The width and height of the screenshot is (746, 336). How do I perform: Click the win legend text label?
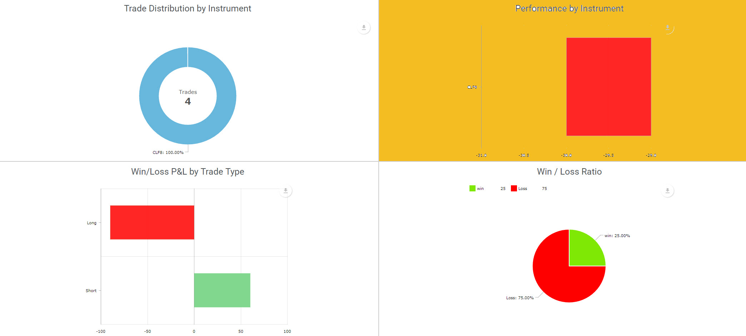click(x=480, y=189)
